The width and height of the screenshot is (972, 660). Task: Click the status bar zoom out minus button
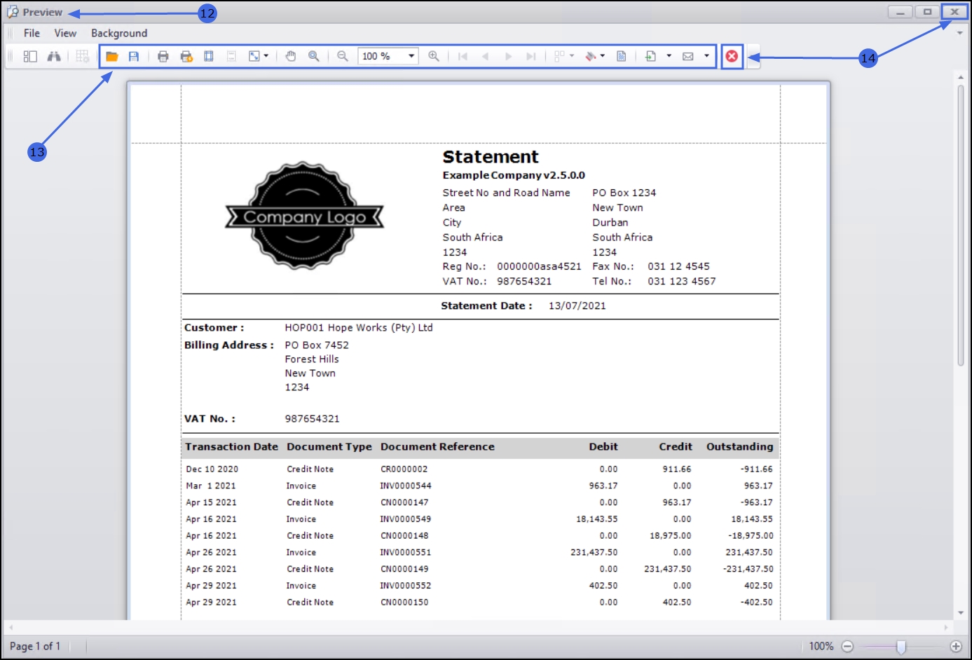[847, 646]
